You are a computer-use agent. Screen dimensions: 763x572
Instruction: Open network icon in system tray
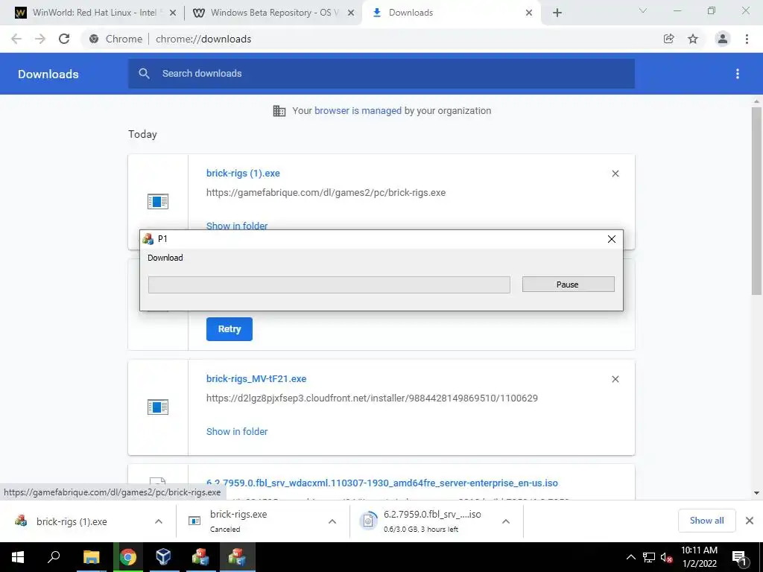(649, 557)
